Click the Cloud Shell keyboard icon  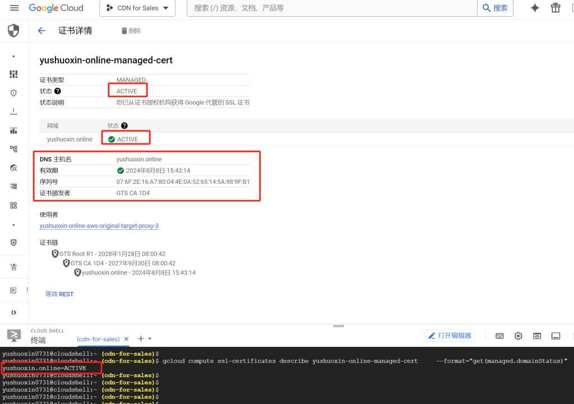(499, 336)
